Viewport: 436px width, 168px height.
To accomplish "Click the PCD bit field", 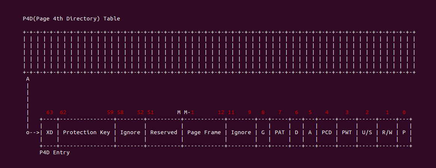I will (x=327, y=132).
